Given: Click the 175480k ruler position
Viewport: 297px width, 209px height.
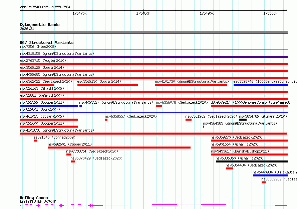Looking at the screenshot, I should (x=143, y=13).
